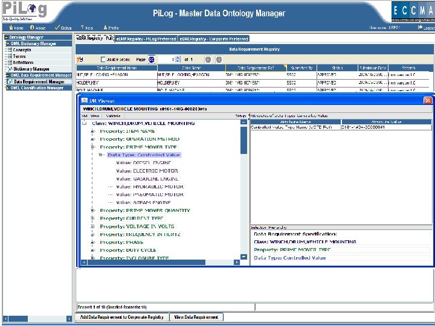
Task: Expand Property: ITEM NAME node
Action: pyautogui.click(x=92, y=131)
